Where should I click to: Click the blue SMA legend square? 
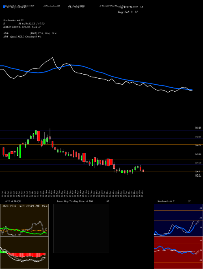(4, 7)
